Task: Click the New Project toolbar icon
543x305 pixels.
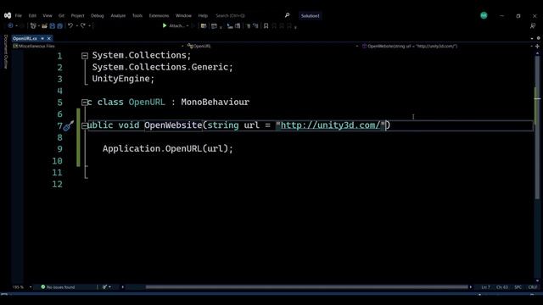Action: 33,25
